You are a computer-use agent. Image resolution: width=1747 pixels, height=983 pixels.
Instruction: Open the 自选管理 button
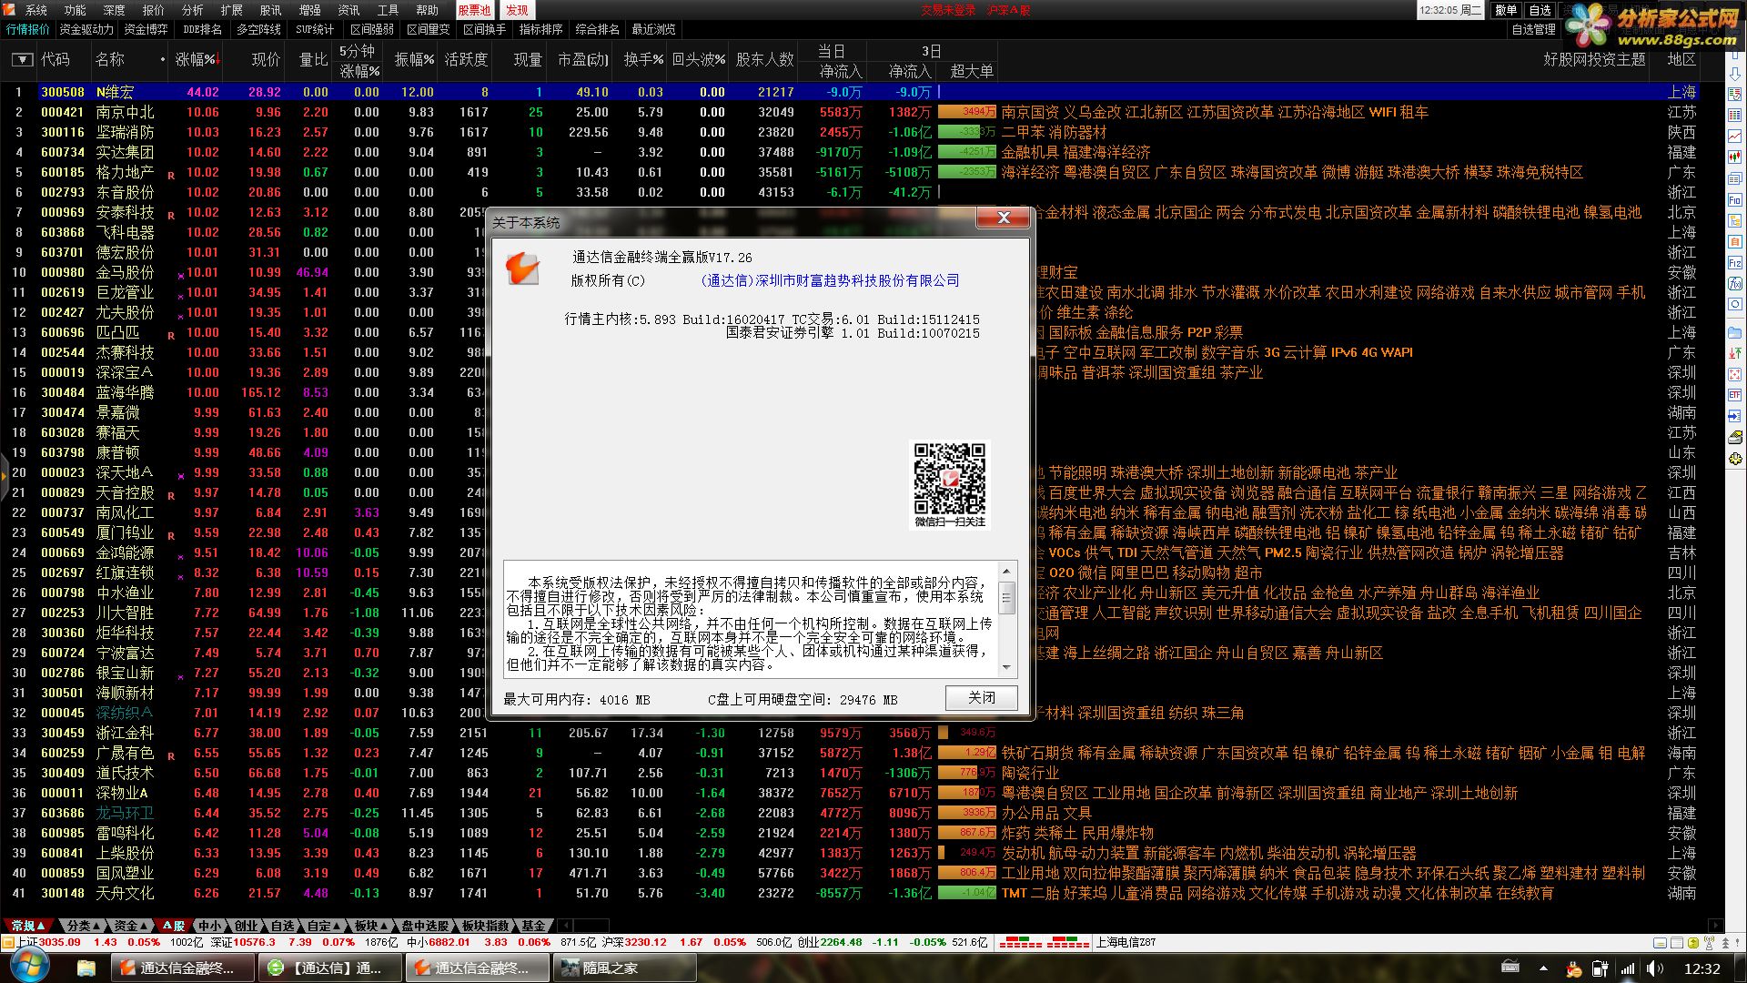[1533, 29]
